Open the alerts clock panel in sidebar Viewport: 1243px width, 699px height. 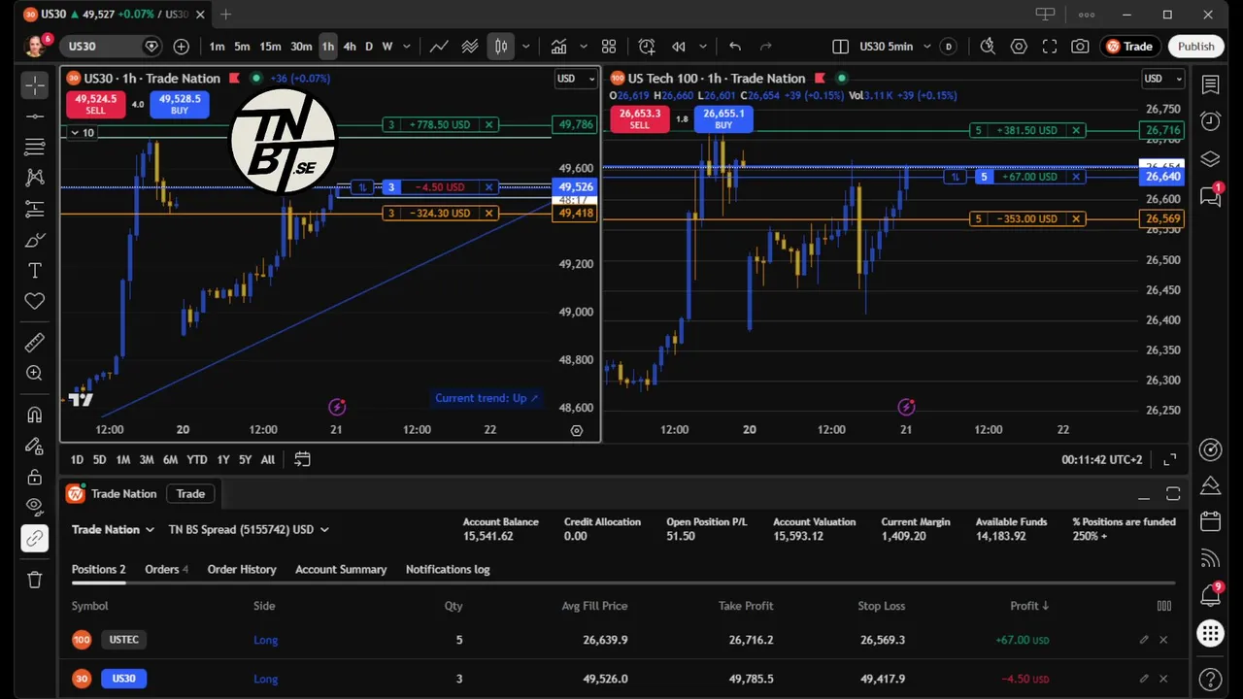pos(1210,121)
